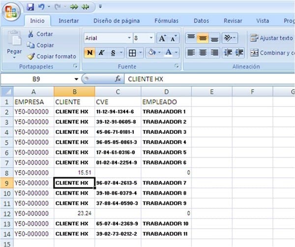Switch to the Fórmulas tab

166,21
